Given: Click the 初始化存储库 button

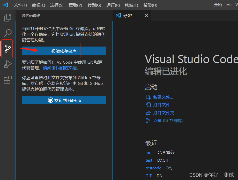Looking at the screenshot, I should click(64, 51).
